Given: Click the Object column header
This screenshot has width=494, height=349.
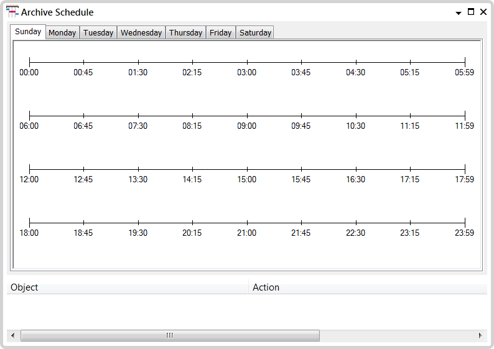Looking at the screenshot, I should click(128, 287).
